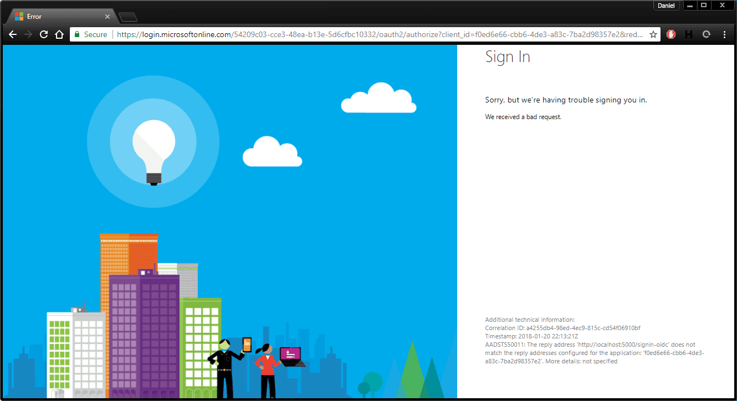
Task: Click the Sign In heading
Action: pyautogui.click(x=508, y=56)
